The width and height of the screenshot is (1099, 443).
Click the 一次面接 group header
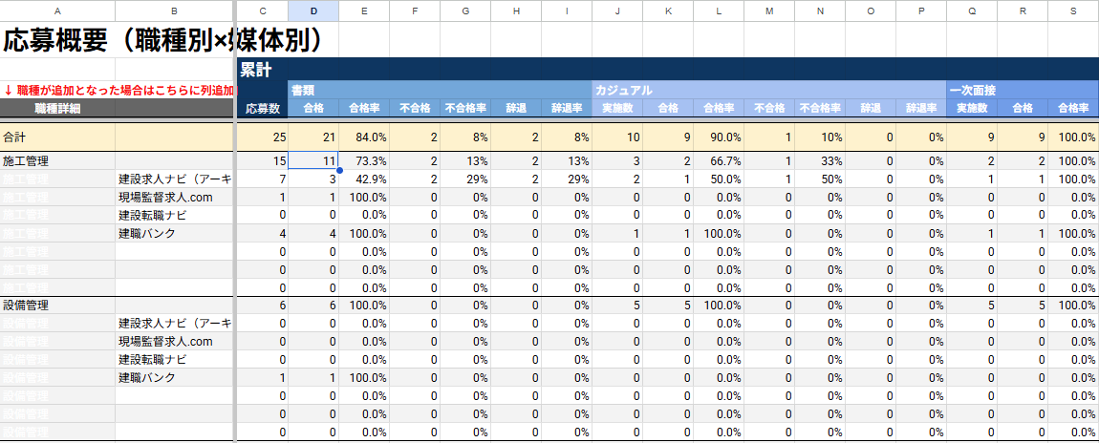[x=1023, y=90]
